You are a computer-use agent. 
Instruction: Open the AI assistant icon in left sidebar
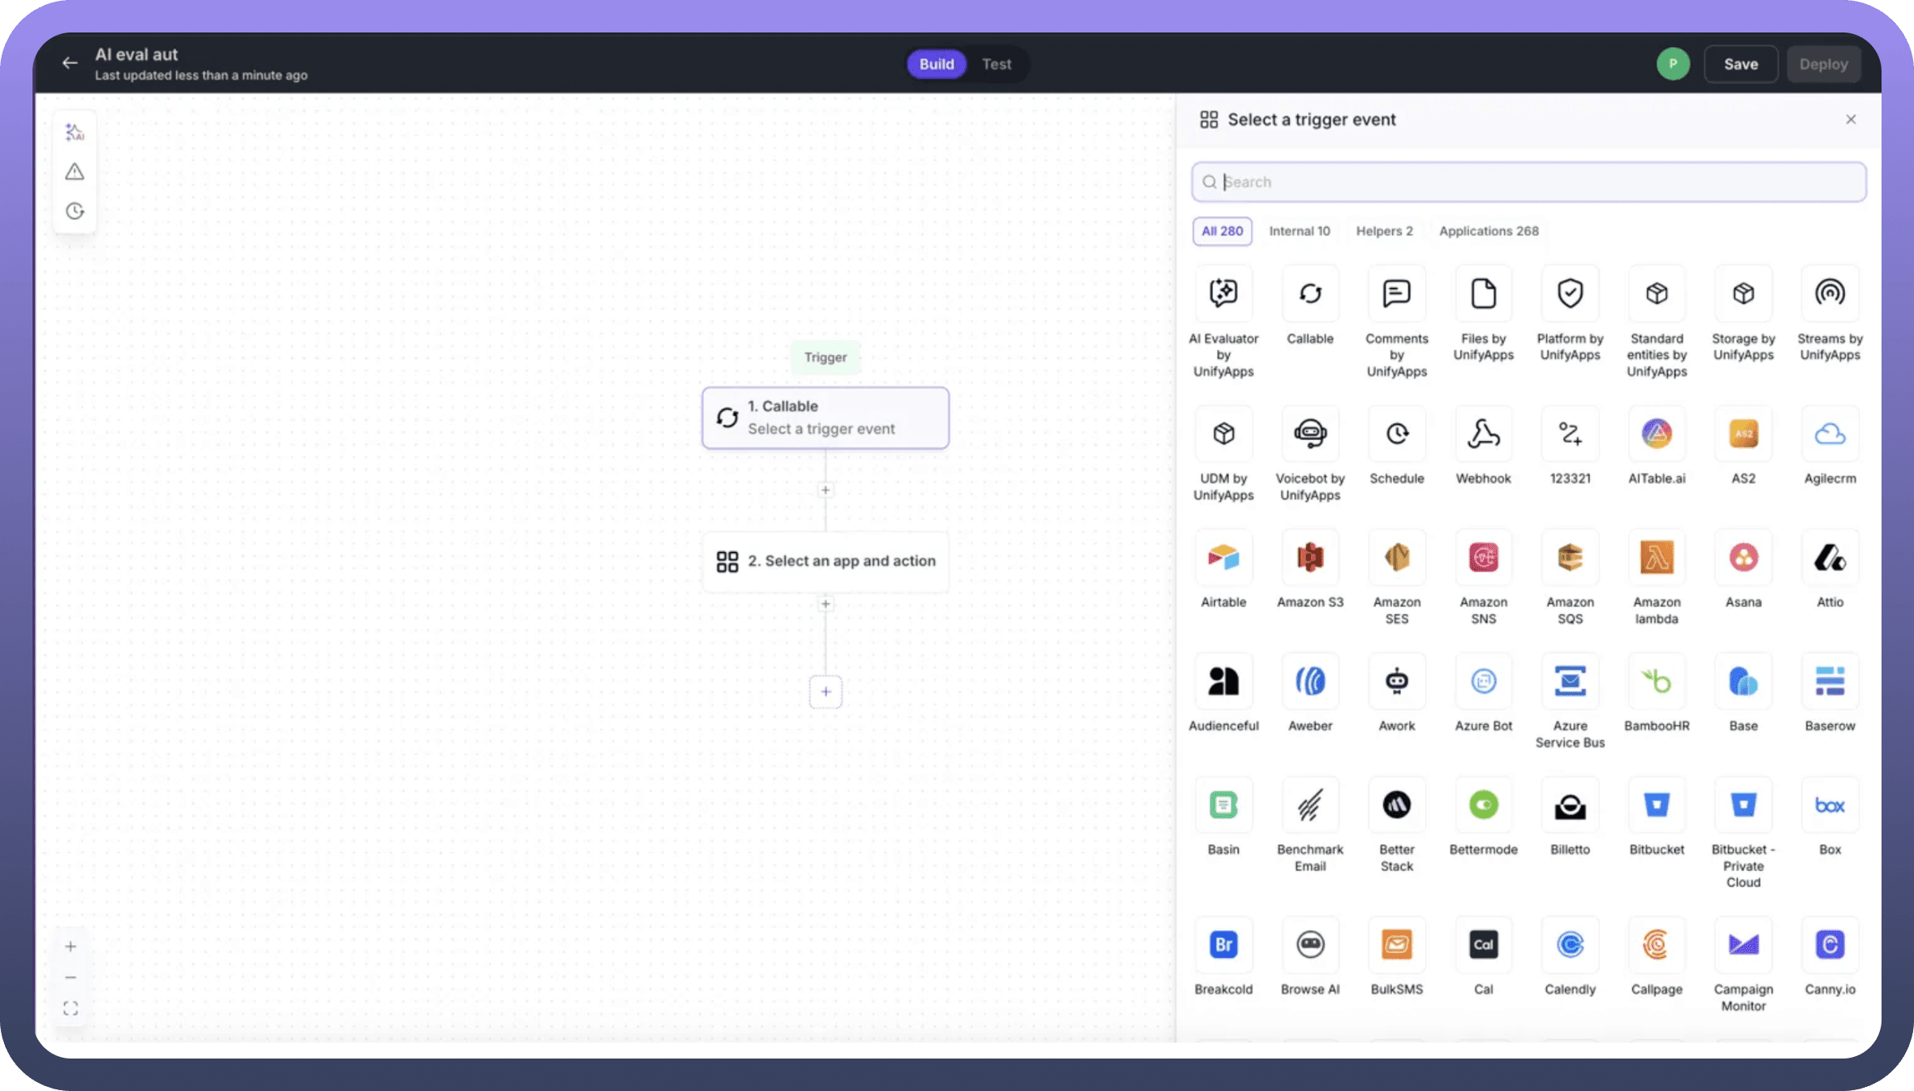(x=75, y=132)
